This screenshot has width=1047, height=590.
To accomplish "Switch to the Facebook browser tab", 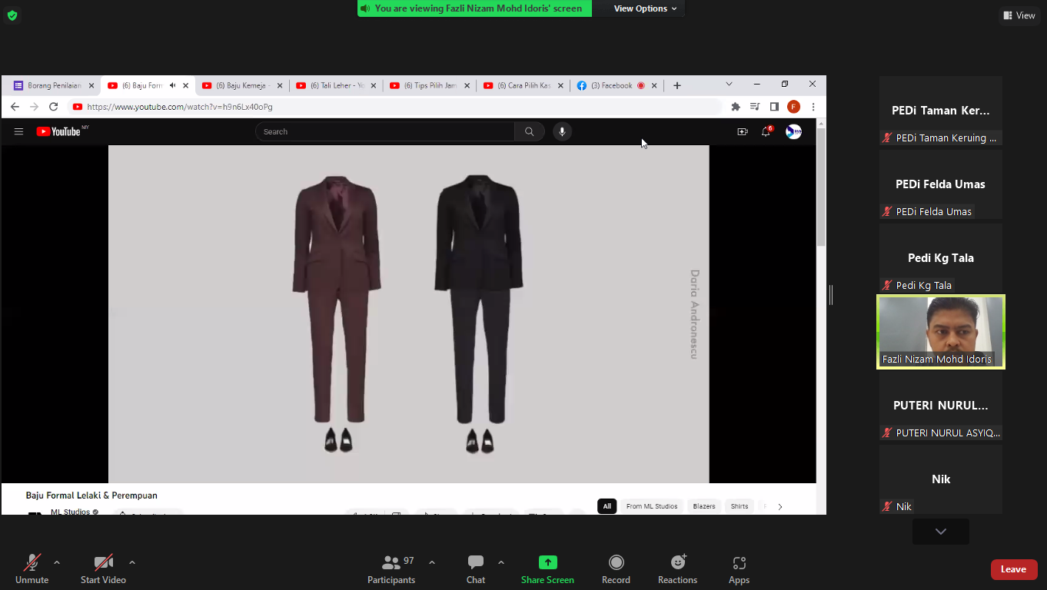I will pos(611,85).
